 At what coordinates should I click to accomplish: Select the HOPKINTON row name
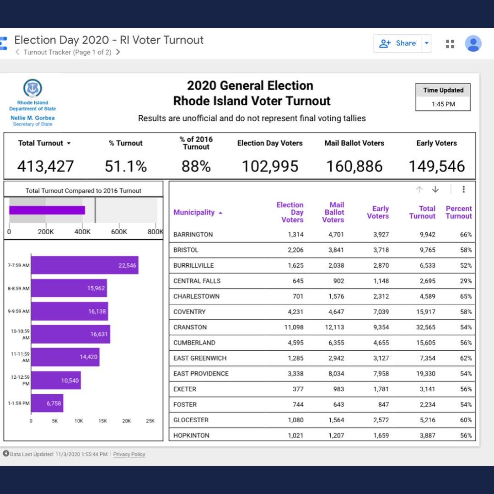[191, 435]
